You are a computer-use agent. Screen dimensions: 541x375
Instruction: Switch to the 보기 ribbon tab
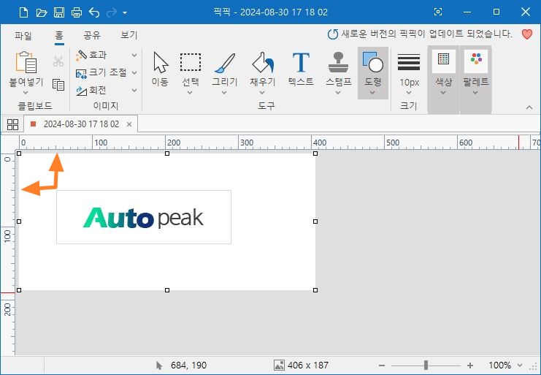[x=129, y=35]
